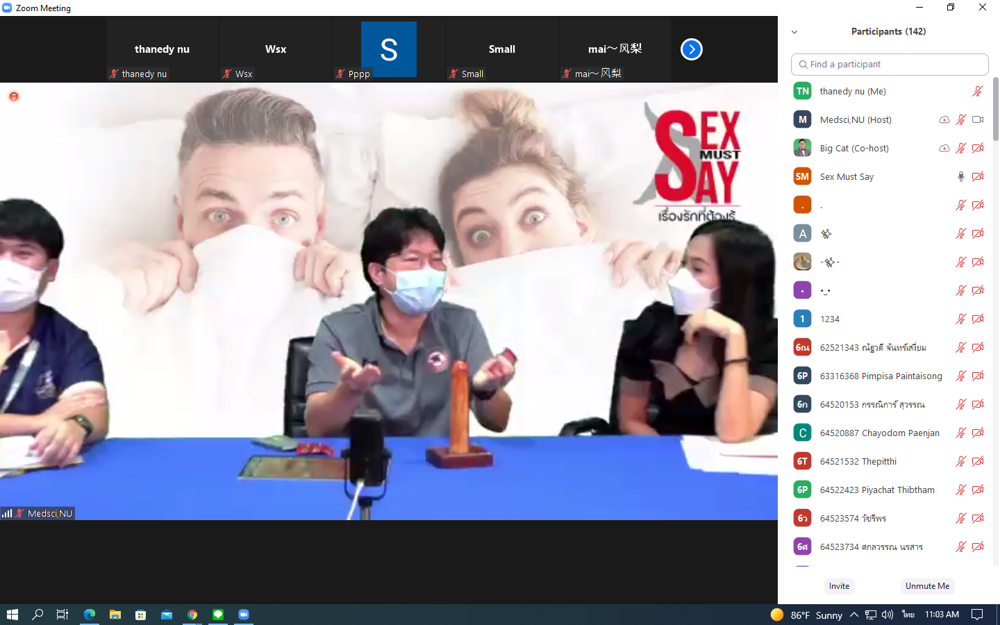
Task: Select participant 64520153 in the list
Action: pos(890,404)
